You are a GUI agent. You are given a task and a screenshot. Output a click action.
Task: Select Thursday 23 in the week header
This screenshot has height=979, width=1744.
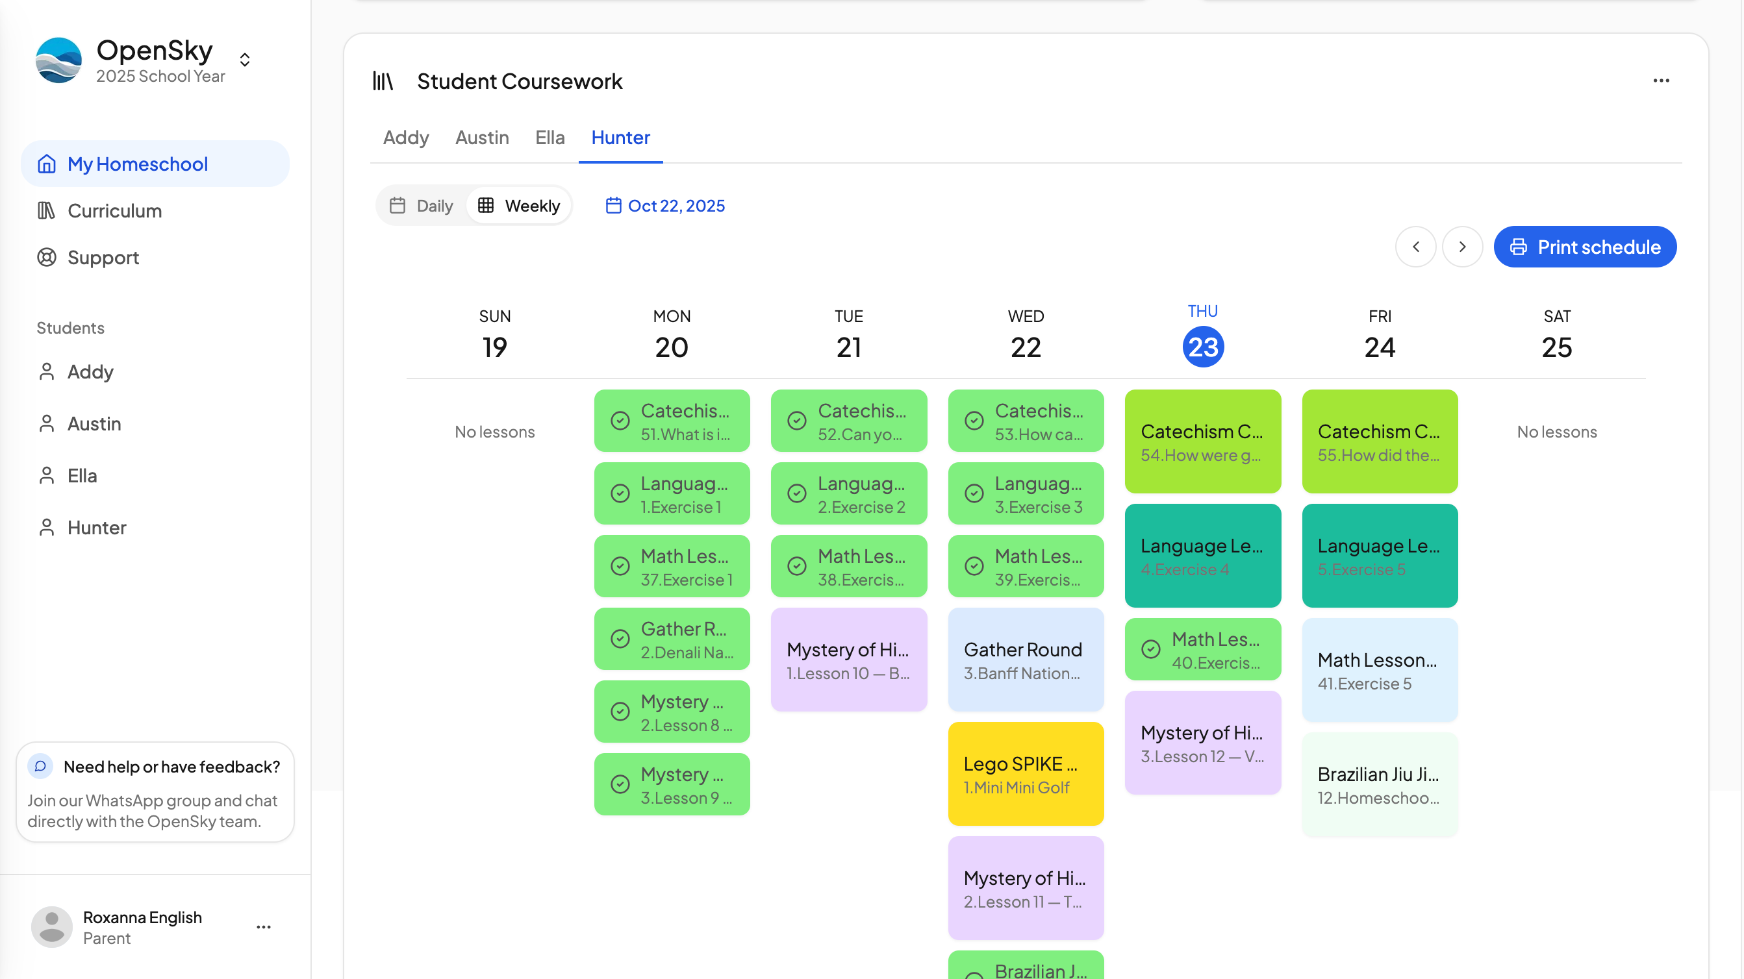1202,347
